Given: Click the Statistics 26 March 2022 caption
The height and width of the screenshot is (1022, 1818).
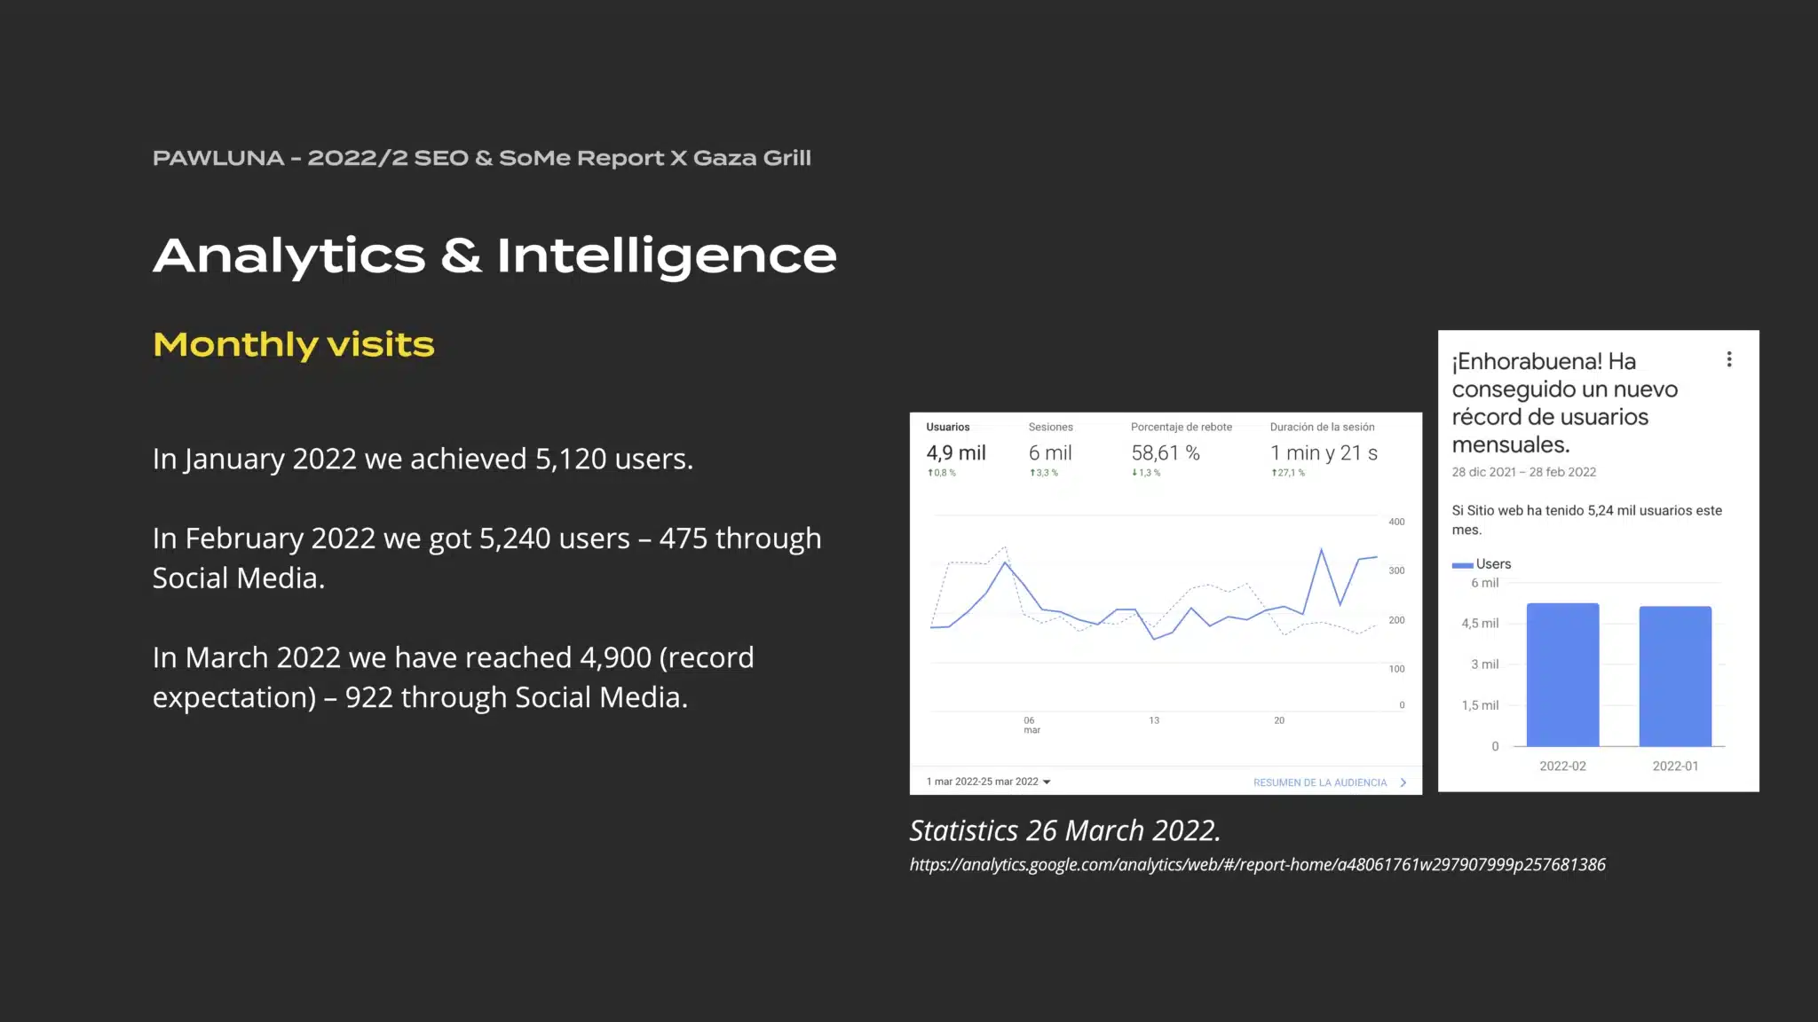Looking at the screenshot, I should click(1065, 831).
